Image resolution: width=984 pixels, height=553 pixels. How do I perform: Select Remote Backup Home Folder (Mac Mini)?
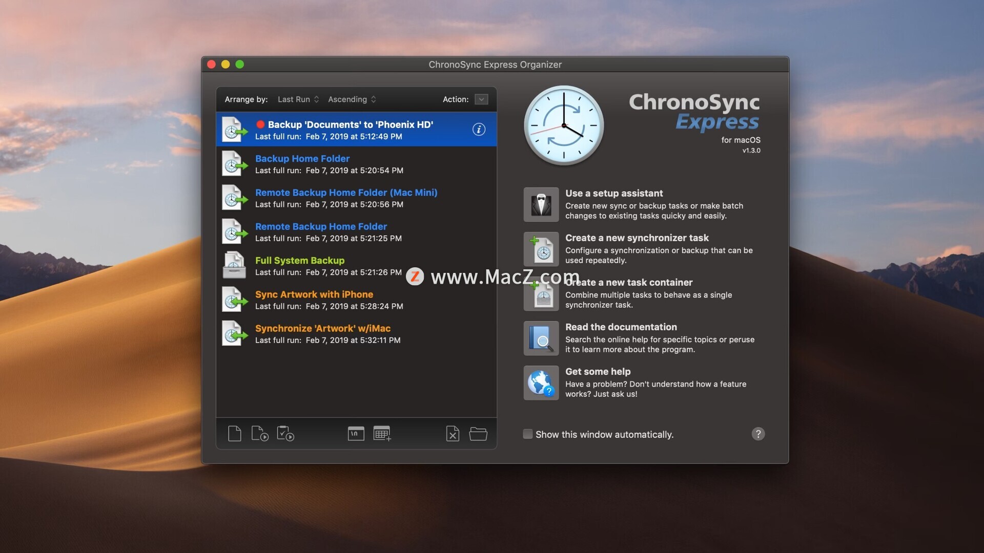point(346,193)
